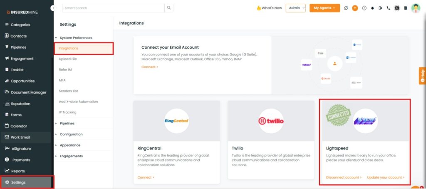Click What's New link
Image resolution: width=426 pixels, height=189 pixels.
270,8
